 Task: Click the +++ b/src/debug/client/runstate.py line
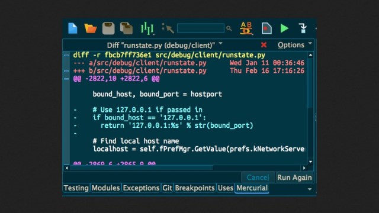pos(140,71)
